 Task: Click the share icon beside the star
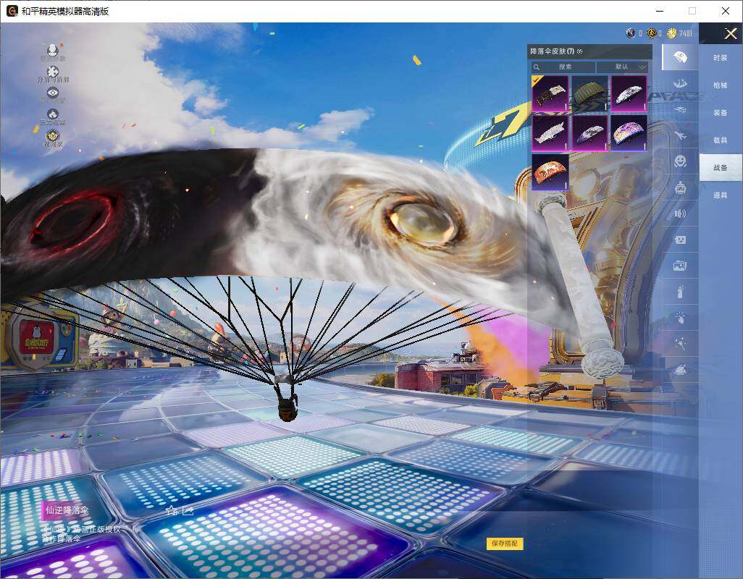188,511
